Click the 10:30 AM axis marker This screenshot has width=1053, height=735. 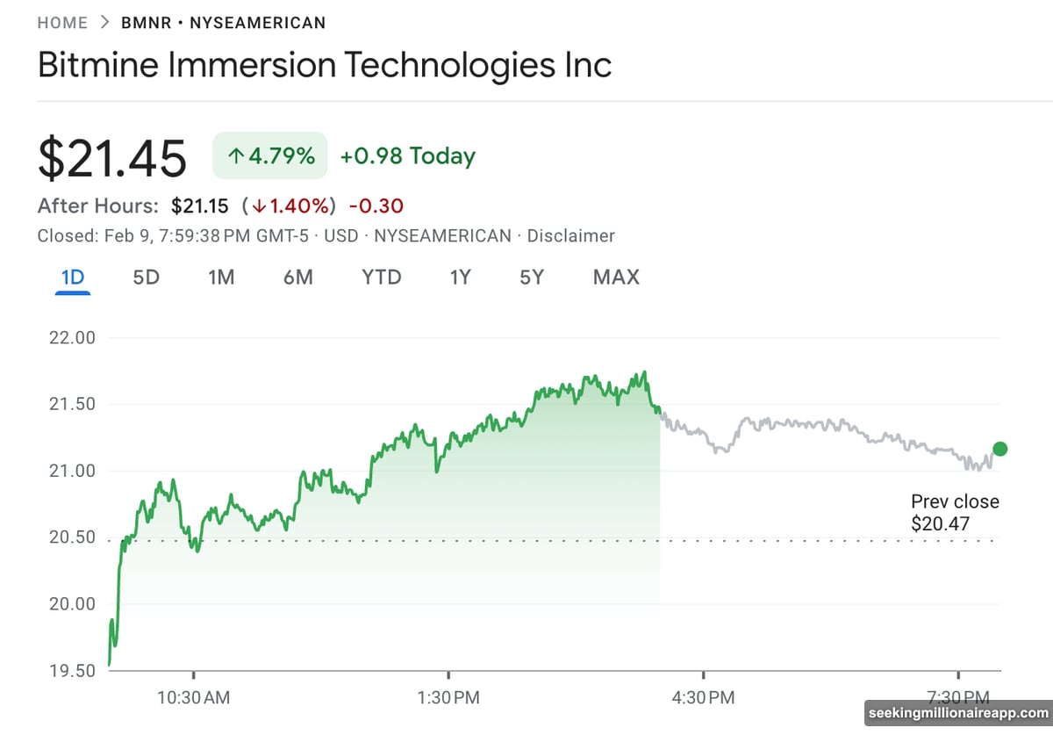pos(194,698)
